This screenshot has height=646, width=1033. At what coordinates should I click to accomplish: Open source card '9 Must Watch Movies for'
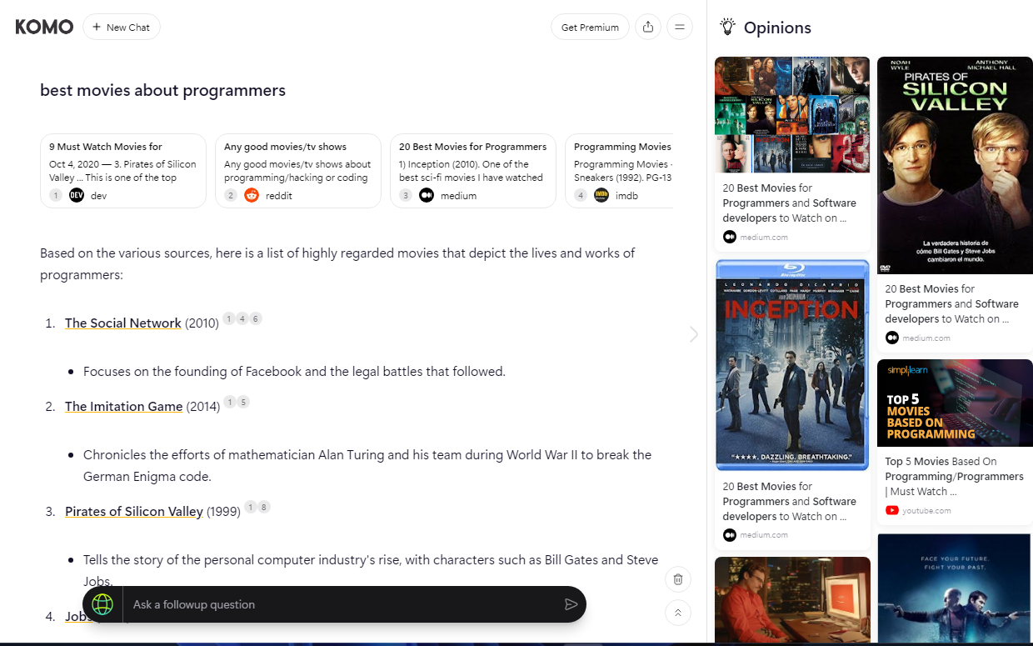[123, 171]
